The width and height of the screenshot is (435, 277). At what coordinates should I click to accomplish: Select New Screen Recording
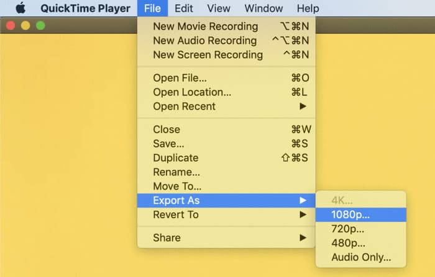(226, 55)
